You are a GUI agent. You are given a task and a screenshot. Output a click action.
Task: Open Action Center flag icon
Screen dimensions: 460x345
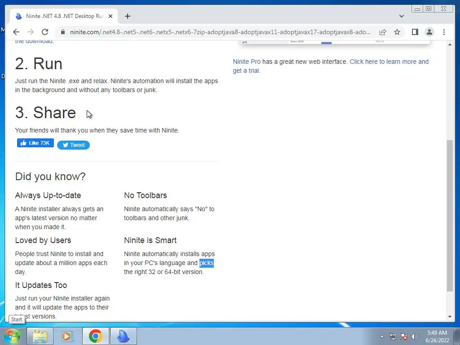404,336
